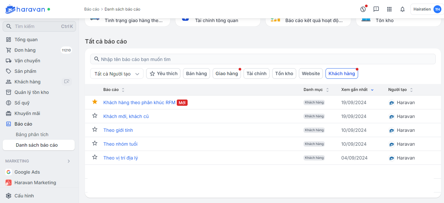Image resolution: width=444 pixels, height=203 pixels.
Task: Click the Vận chuyển truck icon
Action: coord(9,61)
